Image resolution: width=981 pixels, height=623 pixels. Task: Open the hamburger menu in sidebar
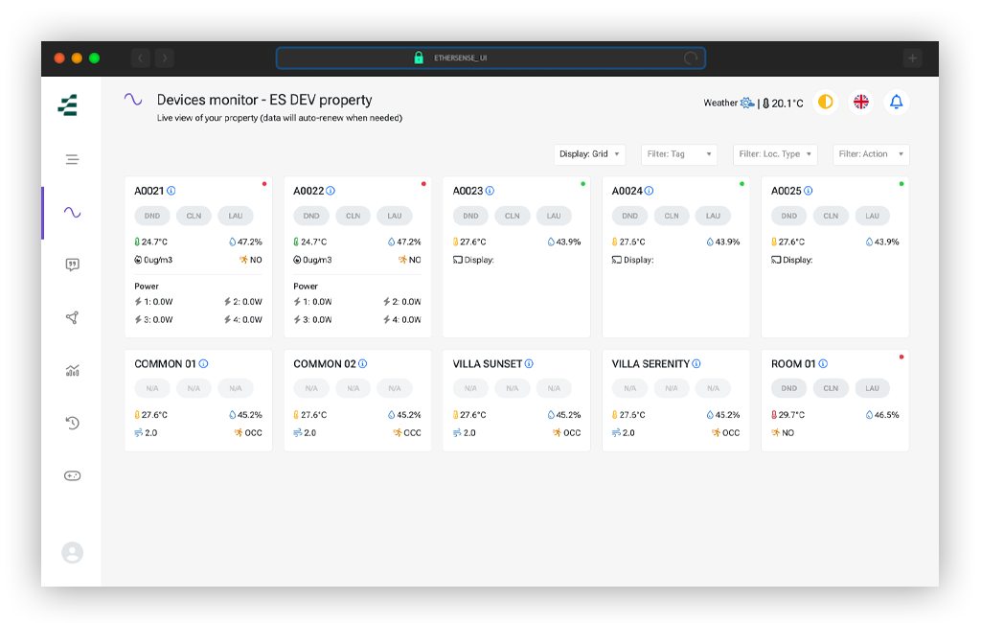(72, 159)
